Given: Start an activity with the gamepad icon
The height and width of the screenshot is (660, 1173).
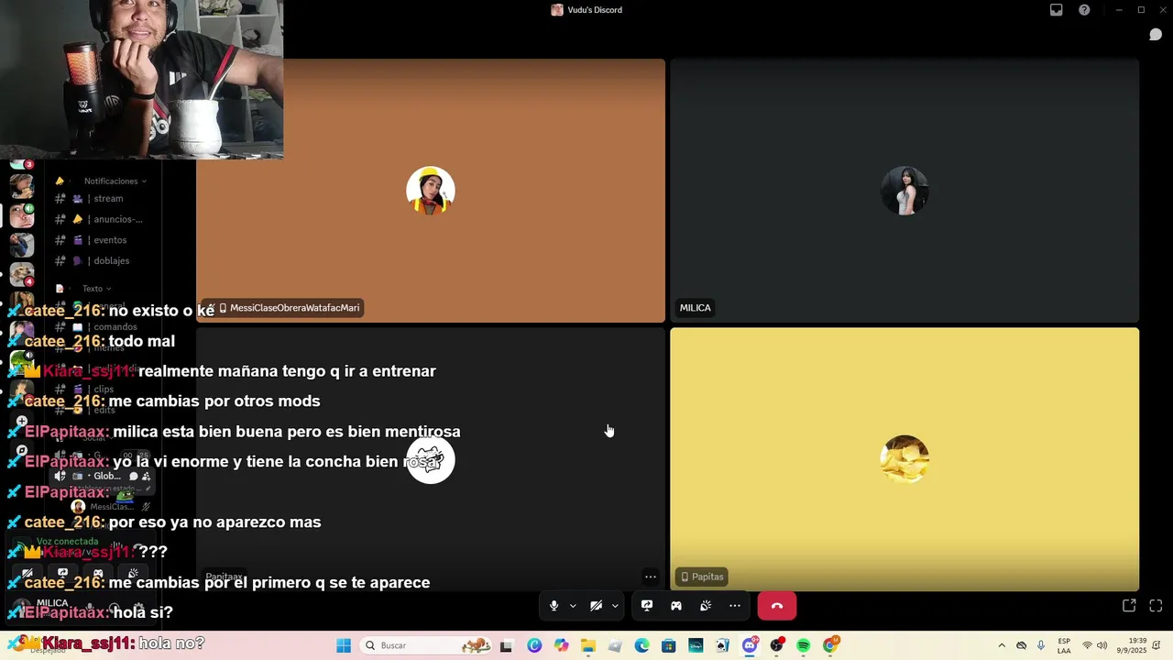Looking at the screenshot, I should (676, 606).
